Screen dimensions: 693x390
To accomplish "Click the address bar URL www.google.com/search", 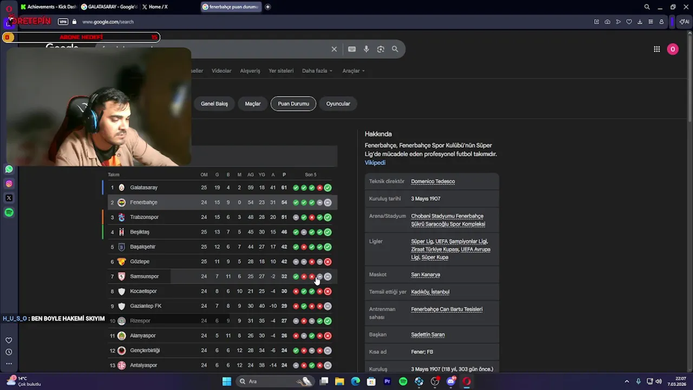I will pyautogui.click(x=108, y=22).
